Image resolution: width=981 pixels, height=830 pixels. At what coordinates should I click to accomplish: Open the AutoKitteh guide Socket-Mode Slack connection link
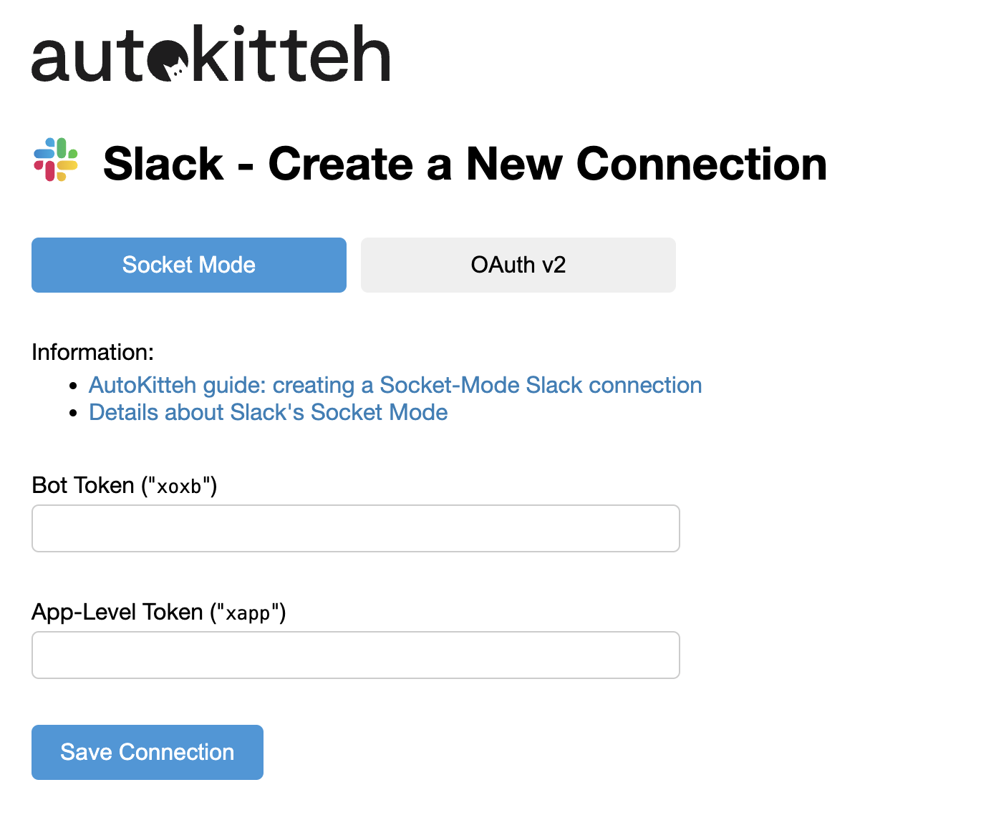[x=395, y=385]
